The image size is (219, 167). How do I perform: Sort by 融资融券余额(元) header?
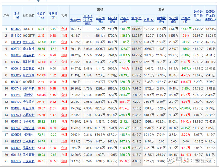pos(198,16)
